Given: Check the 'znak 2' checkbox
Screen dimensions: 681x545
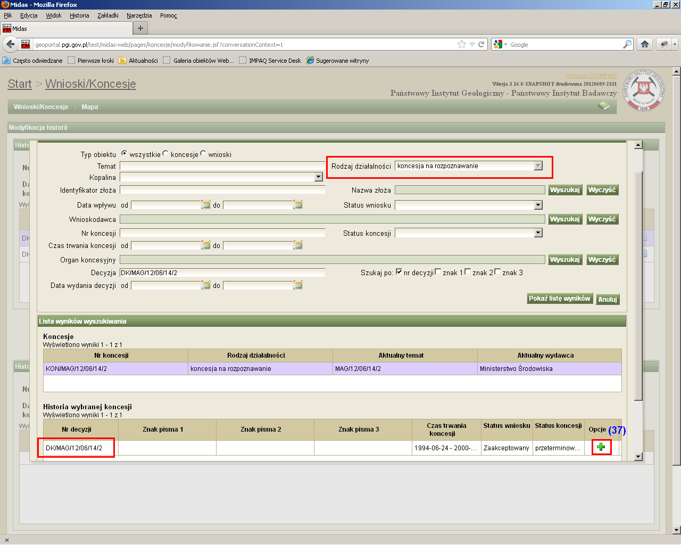Looking at the screenshot, I should [468, 272].
